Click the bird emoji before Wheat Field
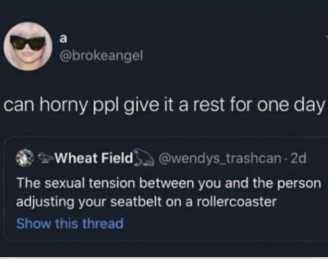 (45, 158)
